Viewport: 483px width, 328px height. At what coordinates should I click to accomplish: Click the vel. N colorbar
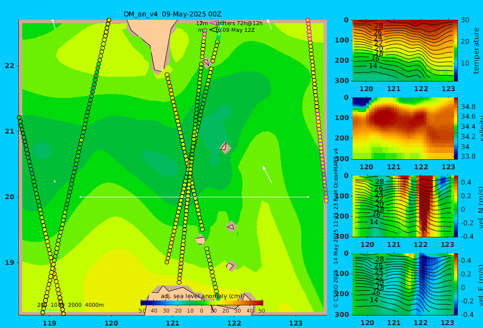pyautogui.click(x=455, y=206)
